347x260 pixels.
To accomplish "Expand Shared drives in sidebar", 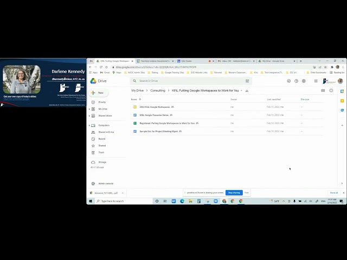I will click(89, 115).
